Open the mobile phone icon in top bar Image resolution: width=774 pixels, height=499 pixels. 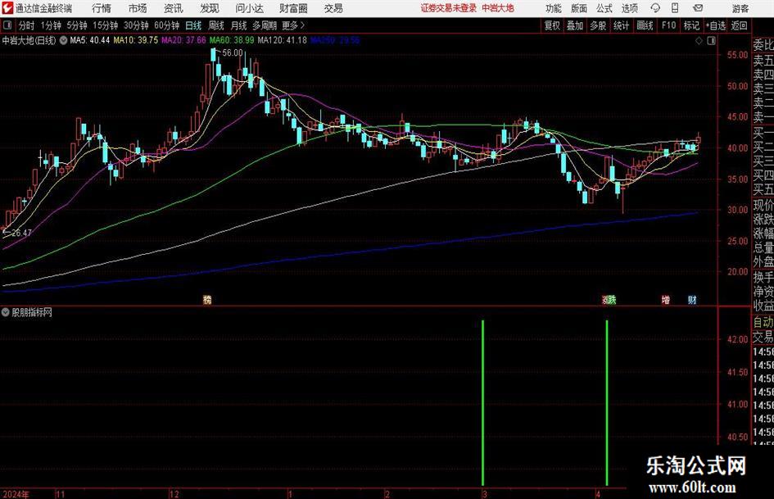pos(675,8)
